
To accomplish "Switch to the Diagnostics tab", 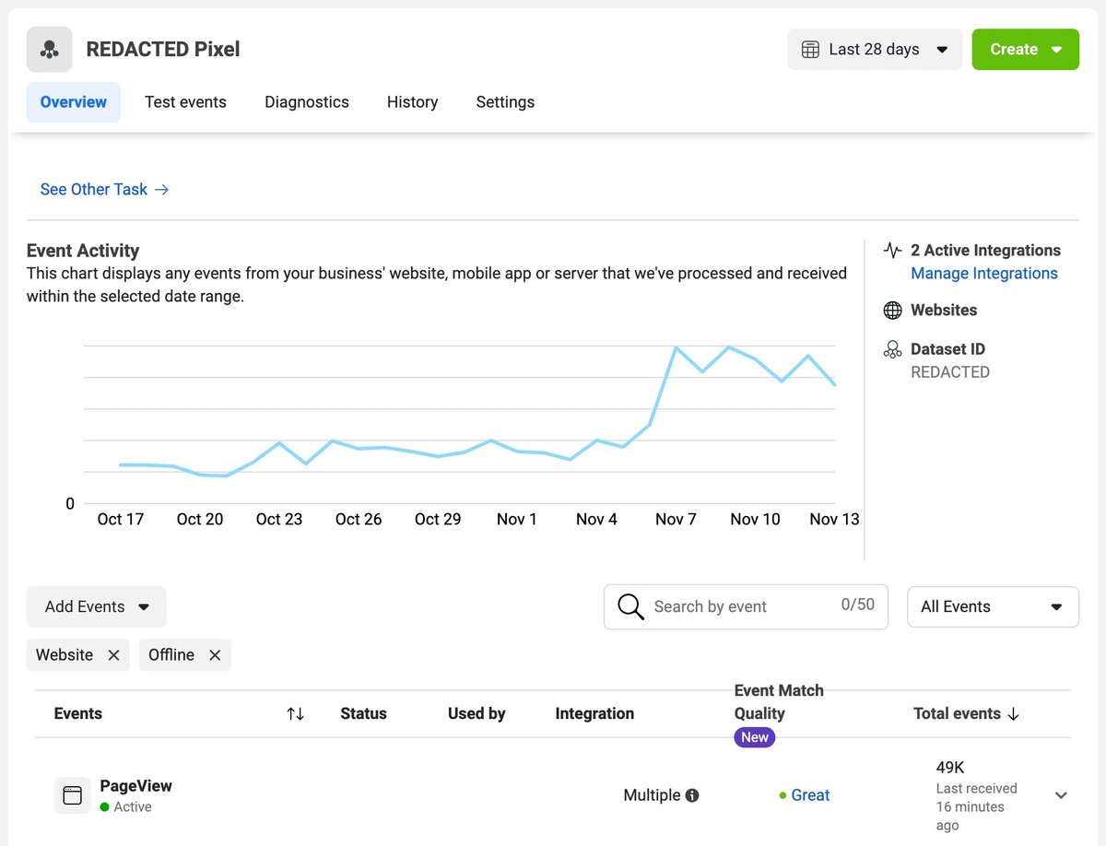I will click(x=307, y=102).
